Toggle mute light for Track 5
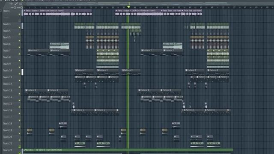274x154 pixels. tap(19, 41)
